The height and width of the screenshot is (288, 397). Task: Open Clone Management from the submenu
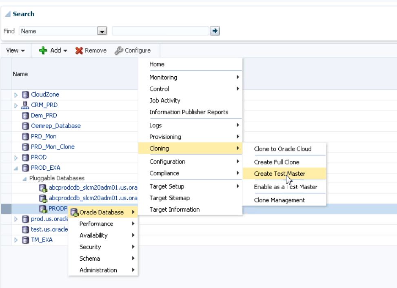pyautogui.click(x=279, y=200)
